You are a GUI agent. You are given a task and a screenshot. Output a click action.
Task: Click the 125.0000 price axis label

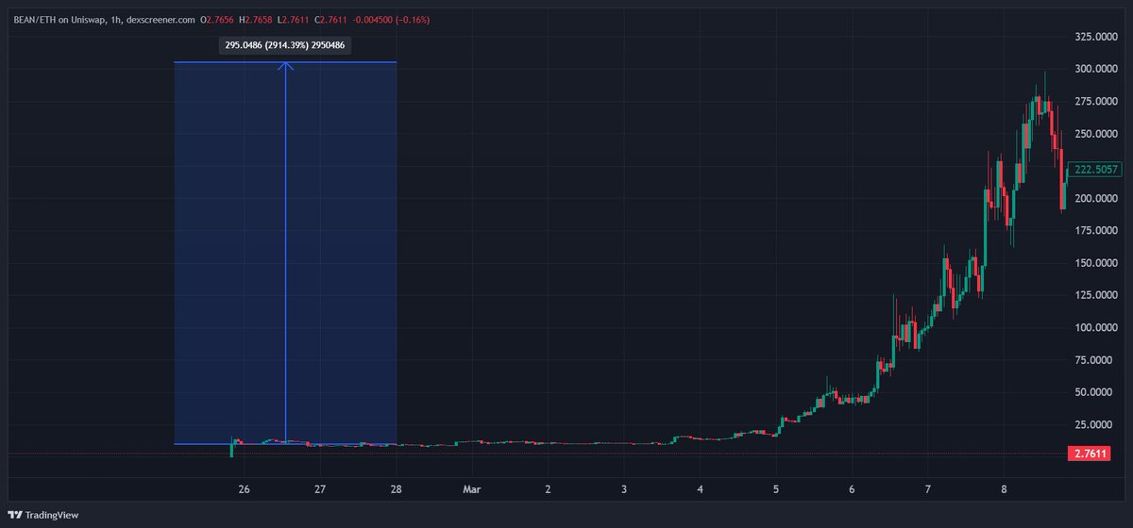pos(1096,295)
